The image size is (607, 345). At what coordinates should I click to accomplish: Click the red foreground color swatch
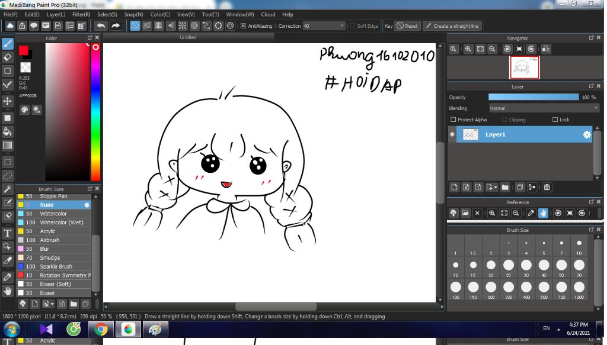point(24,51)
